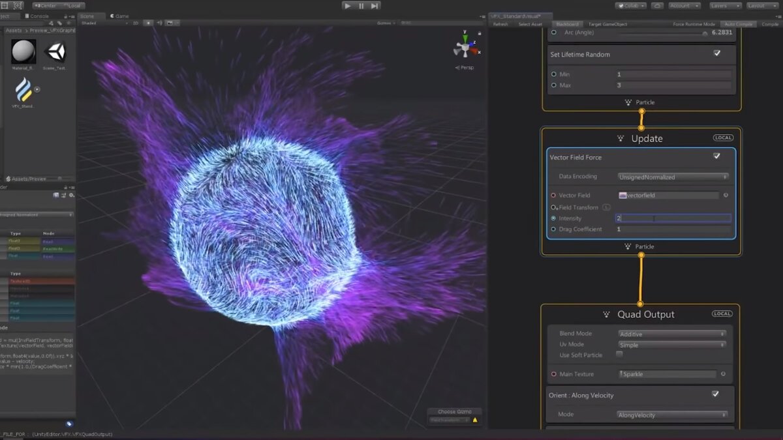This screenshot has width=783, height=440.
Task: Switch to the Console tab
Action: [37, 16]
